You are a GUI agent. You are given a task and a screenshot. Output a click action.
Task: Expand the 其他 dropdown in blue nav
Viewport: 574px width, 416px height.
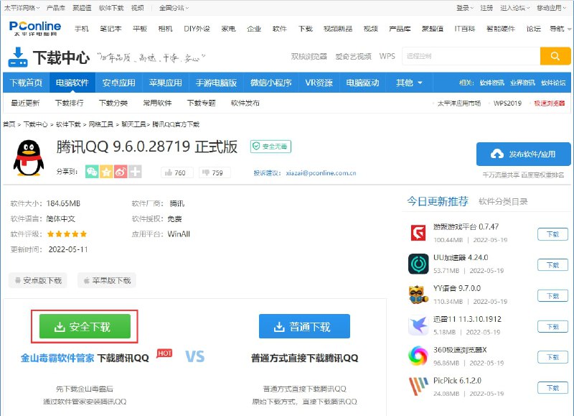pos(409,83)
